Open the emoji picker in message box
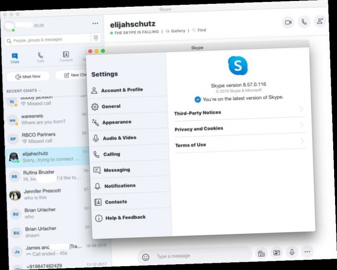This screenshot has height=270, width=337. 145,257
